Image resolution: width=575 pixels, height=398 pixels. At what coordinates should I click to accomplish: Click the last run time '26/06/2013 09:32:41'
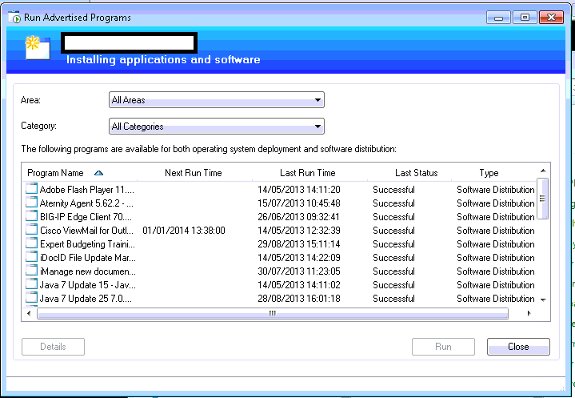tap(298, 217)
